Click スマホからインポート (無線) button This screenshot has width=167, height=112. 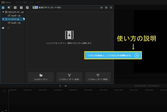[x=98, y=77]
